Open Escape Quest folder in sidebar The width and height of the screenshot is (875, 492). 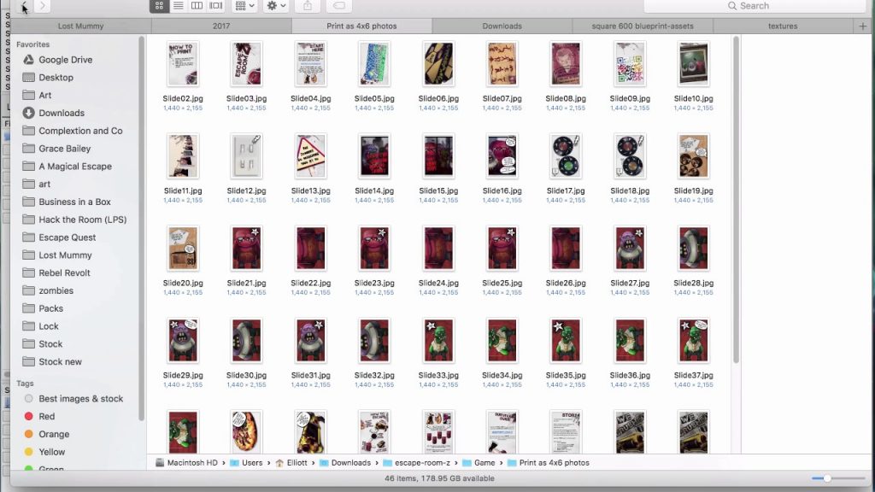[x=67, y=237]
